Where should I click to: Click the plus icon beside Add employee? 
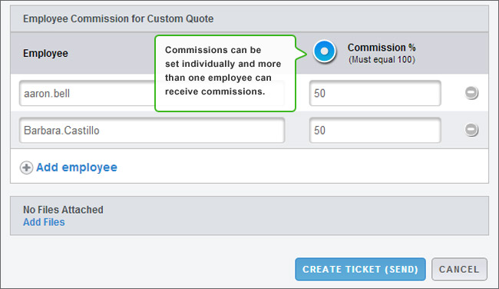(26, 168)
